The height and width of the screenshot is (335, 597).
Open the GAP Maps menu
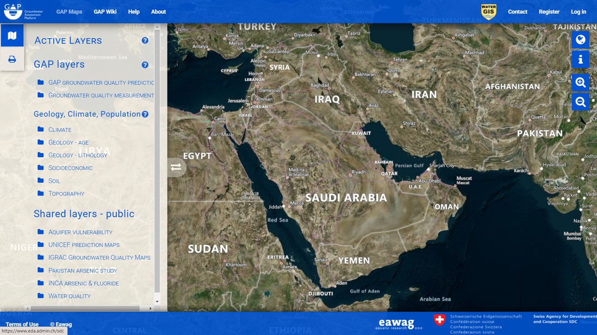[x=69, y=12]
